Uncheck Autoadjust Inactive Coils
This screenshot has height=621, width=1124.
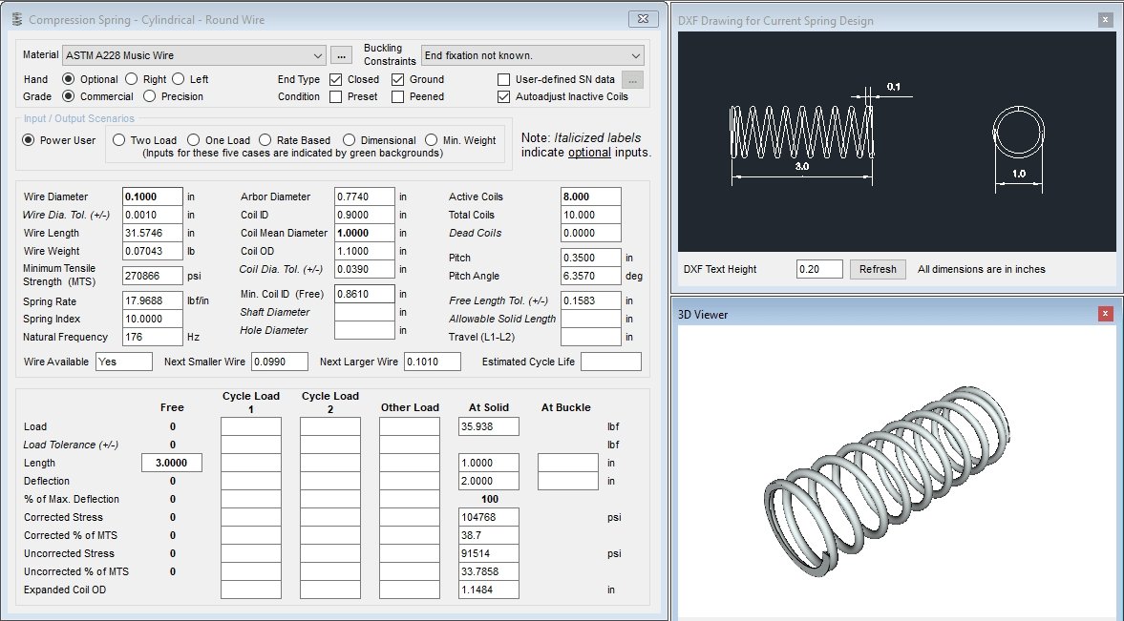(504, 97)
